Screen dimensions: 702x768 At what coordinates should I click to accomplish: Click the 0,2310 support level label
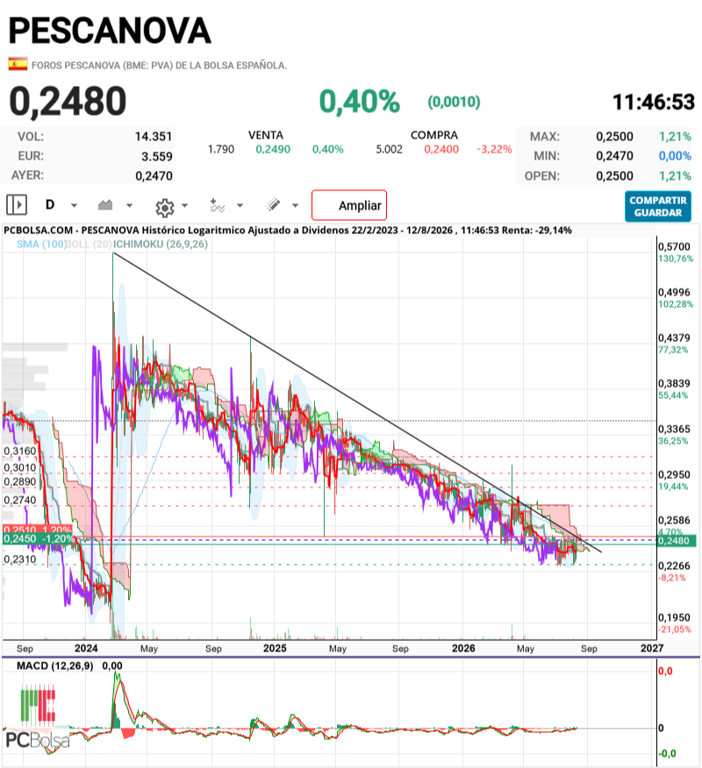pos(19,558)
